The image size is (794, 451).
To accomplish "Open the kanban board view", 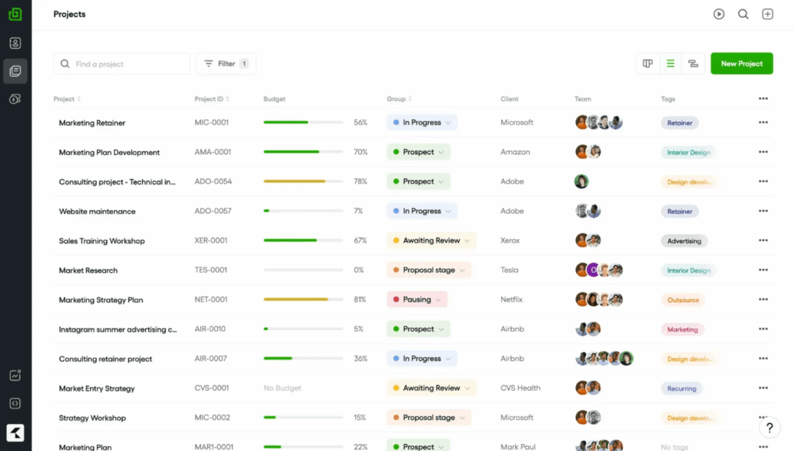I will (647, 63).
